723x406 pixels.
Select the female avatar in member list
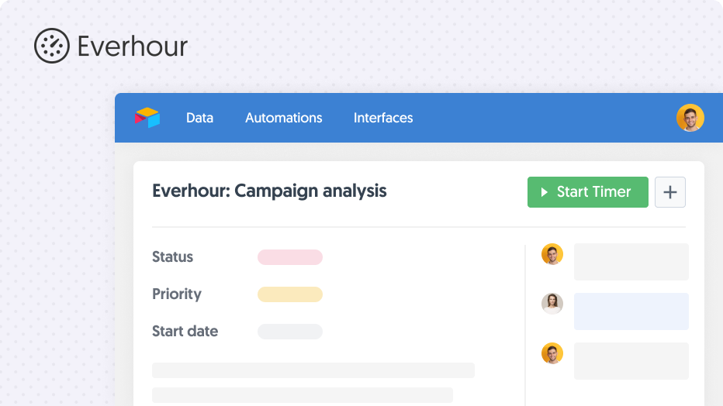552,304
